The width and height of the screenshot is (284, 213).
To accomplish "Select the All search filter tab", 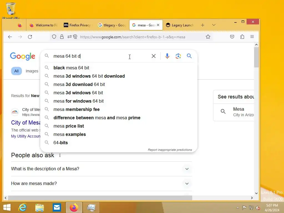I will 16,71.
